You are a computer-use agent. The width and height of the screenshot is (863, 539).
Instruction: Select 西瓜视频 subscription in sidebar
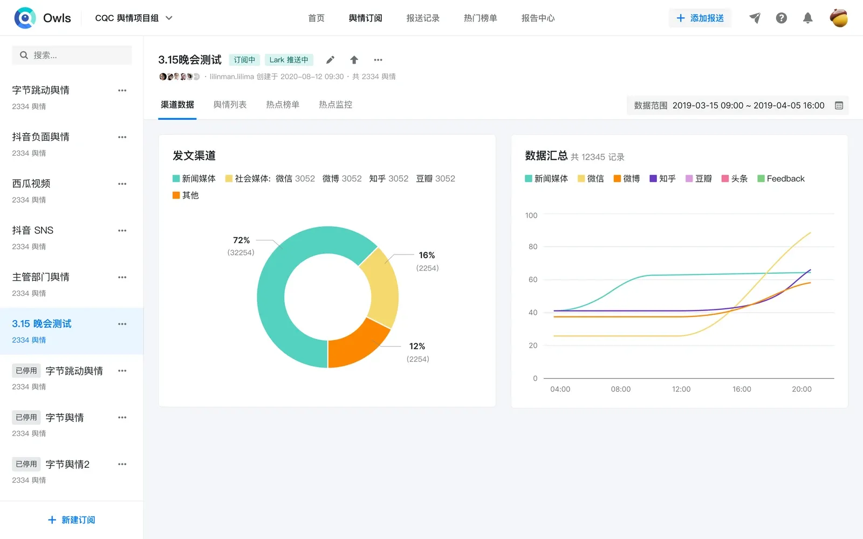72,191
